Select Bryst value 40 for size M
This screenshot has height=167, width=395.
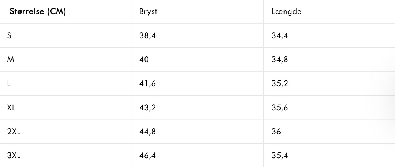coord(144,60)
